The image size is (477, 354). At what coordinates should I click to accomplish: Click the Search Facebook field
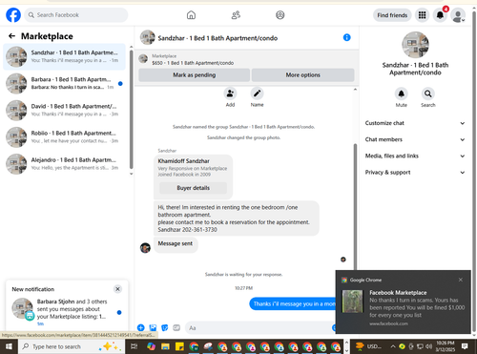tap(76, 15)
